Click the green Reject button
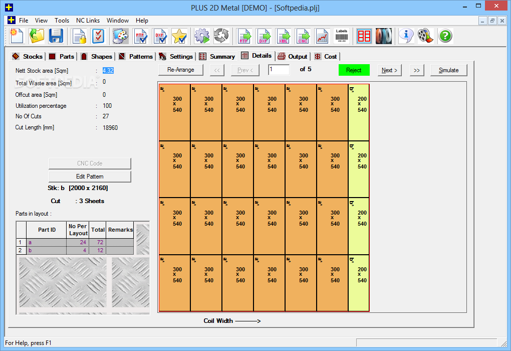This screenshot has width=511, height=351. pyautogui.click(x=354, y=70)
